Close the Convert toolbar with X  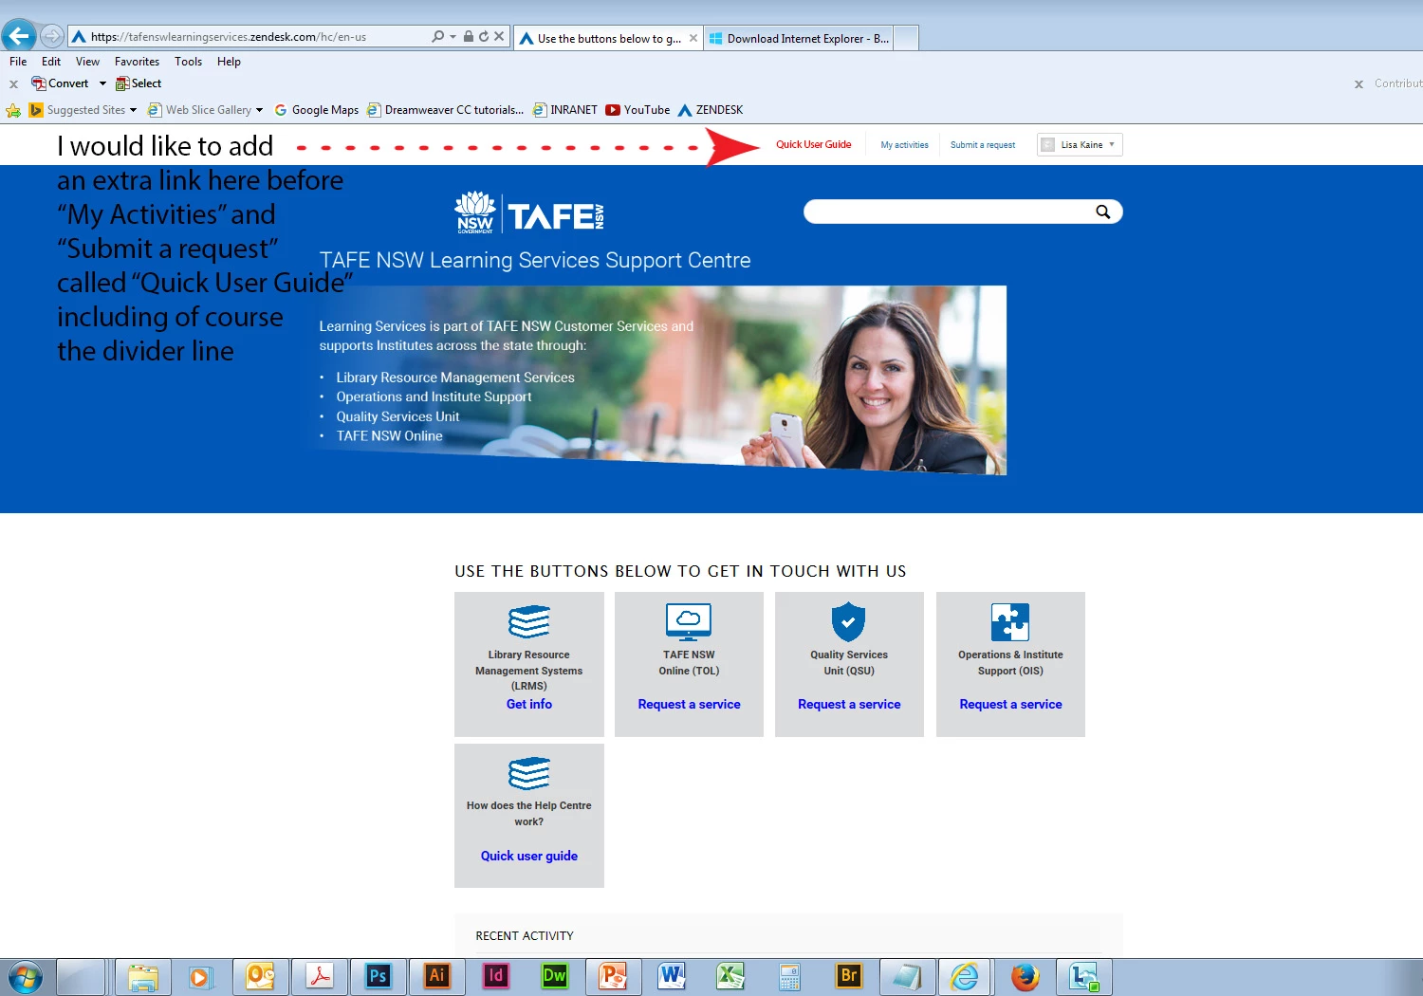[13, 84]
